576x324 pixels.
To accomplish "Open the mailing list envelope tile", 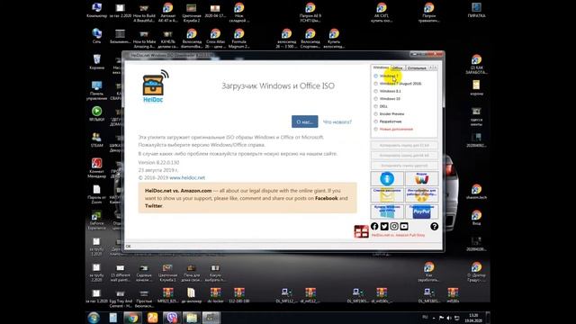I will (x=387, y=195).
